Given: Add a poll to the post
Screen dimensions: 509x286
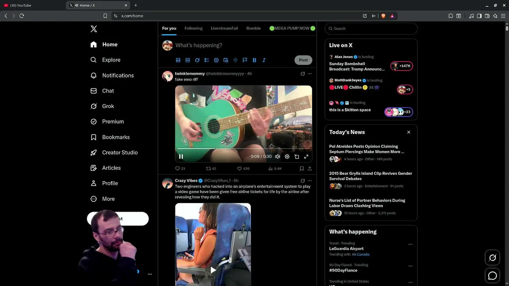Looking at the screenshot, I should click(x=207, y=60).
